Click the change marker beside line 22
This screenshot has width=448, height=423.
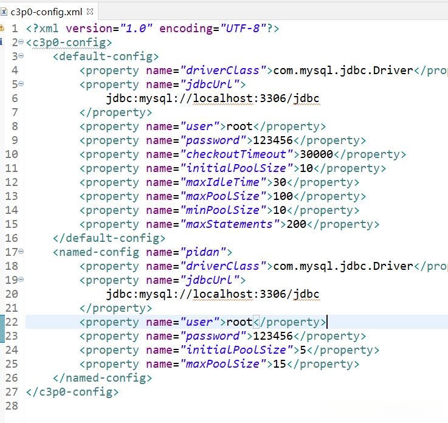tap(2, 329)
